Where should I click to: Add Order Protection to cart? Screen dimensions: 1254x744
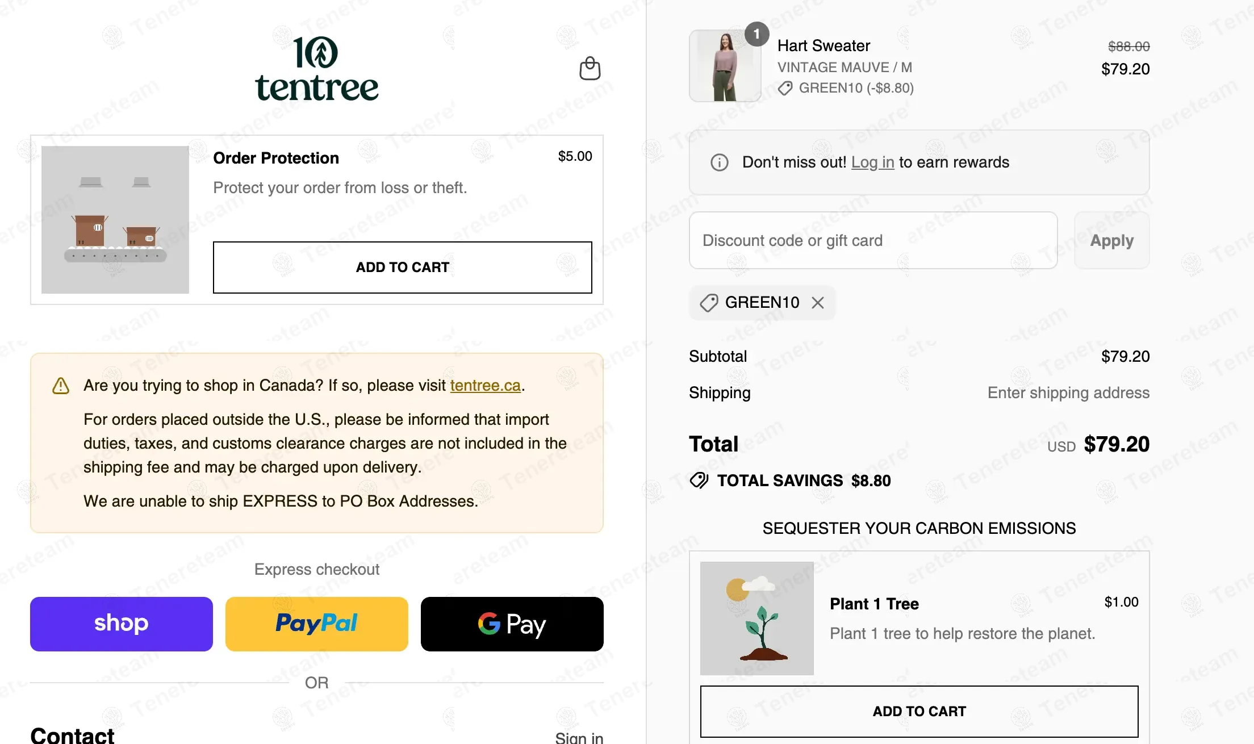tap(403, 267)
